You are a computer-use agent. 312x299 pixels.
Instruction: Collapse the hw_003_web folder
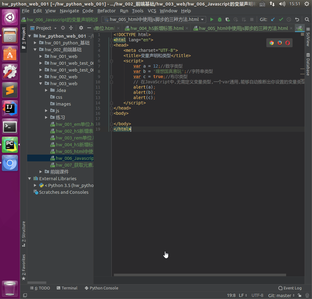tap(41, 84)
